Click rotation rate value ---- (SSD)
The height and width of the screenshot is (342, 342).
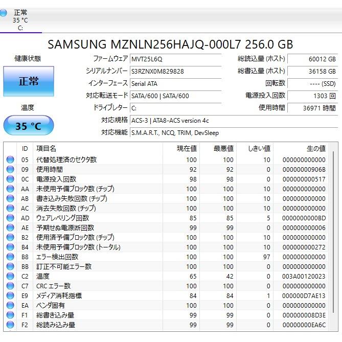[312, 83]
